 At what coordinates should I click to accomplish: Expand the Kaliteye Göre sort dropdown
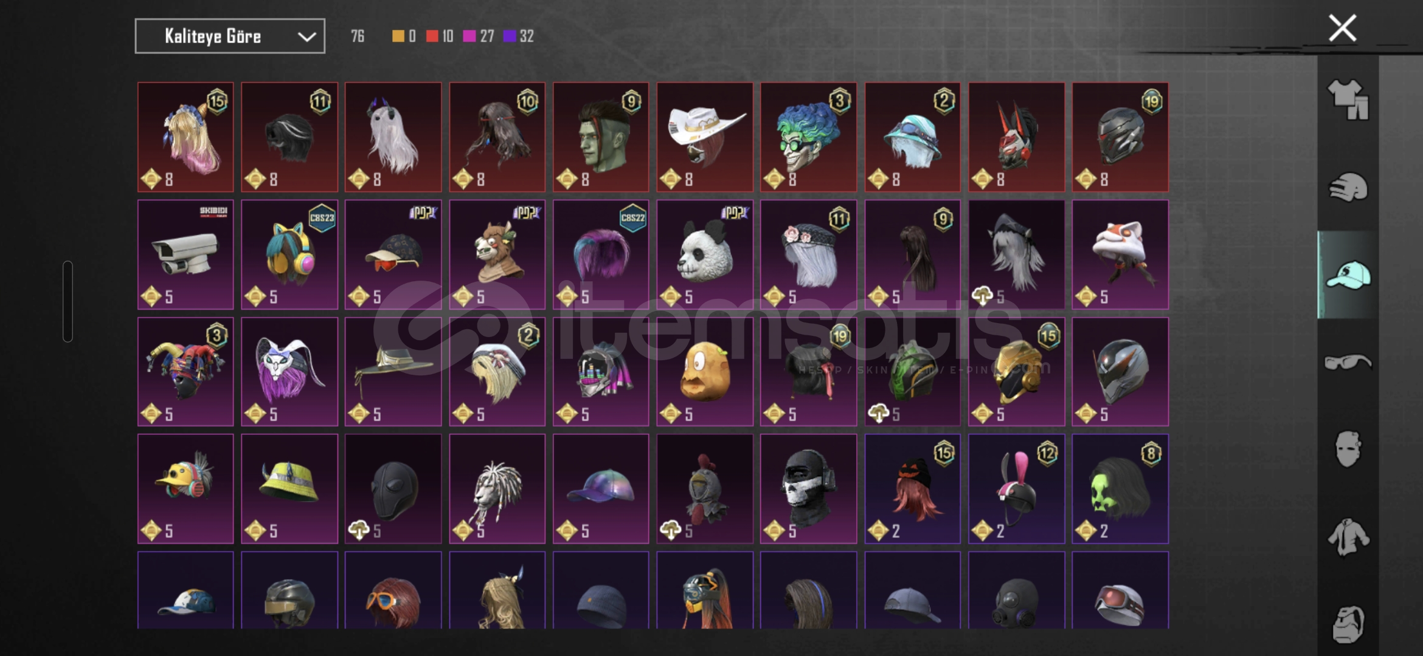point(230,36)
